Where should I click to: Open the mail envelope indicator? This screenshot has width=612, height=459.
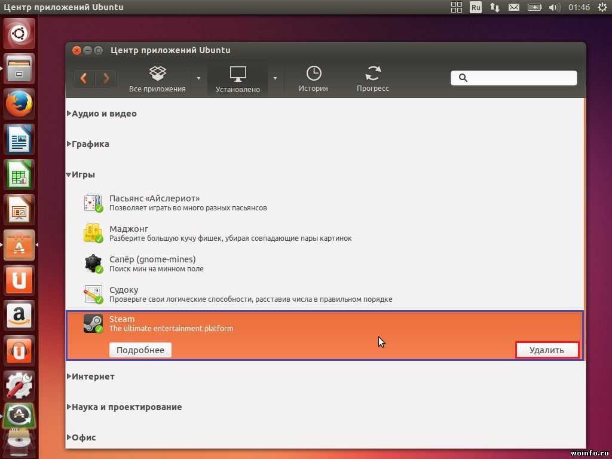513,7
